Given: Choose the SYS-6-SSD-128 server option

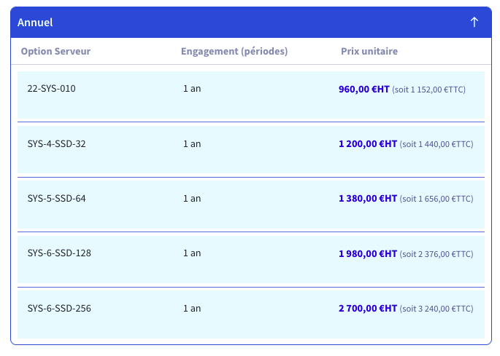Looking at the screenshot, I should 59,253.
